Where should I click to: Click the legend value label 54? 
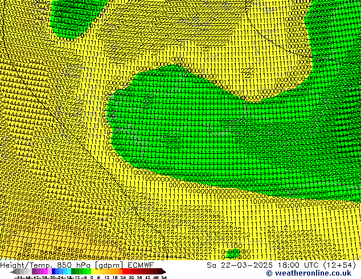click(164, 277)
